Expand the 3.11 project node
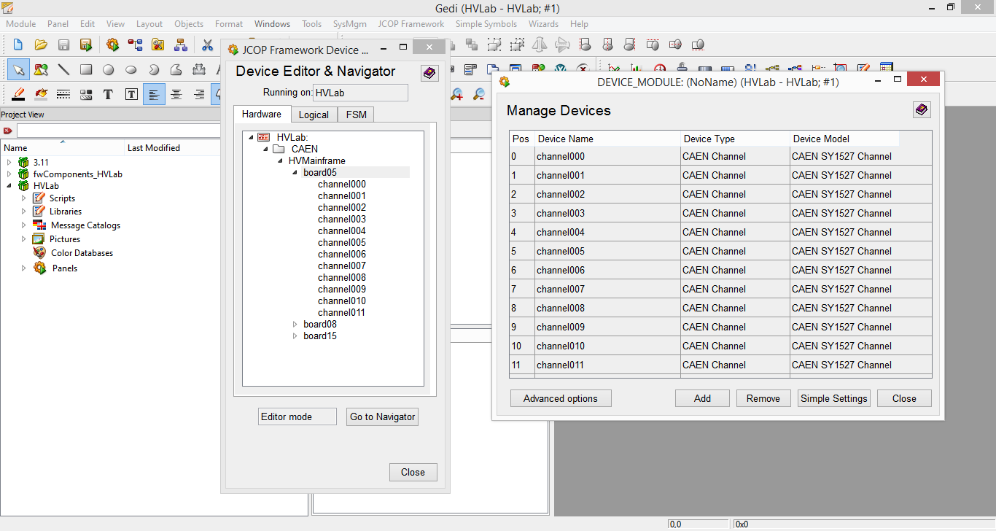 click(9, 162)
